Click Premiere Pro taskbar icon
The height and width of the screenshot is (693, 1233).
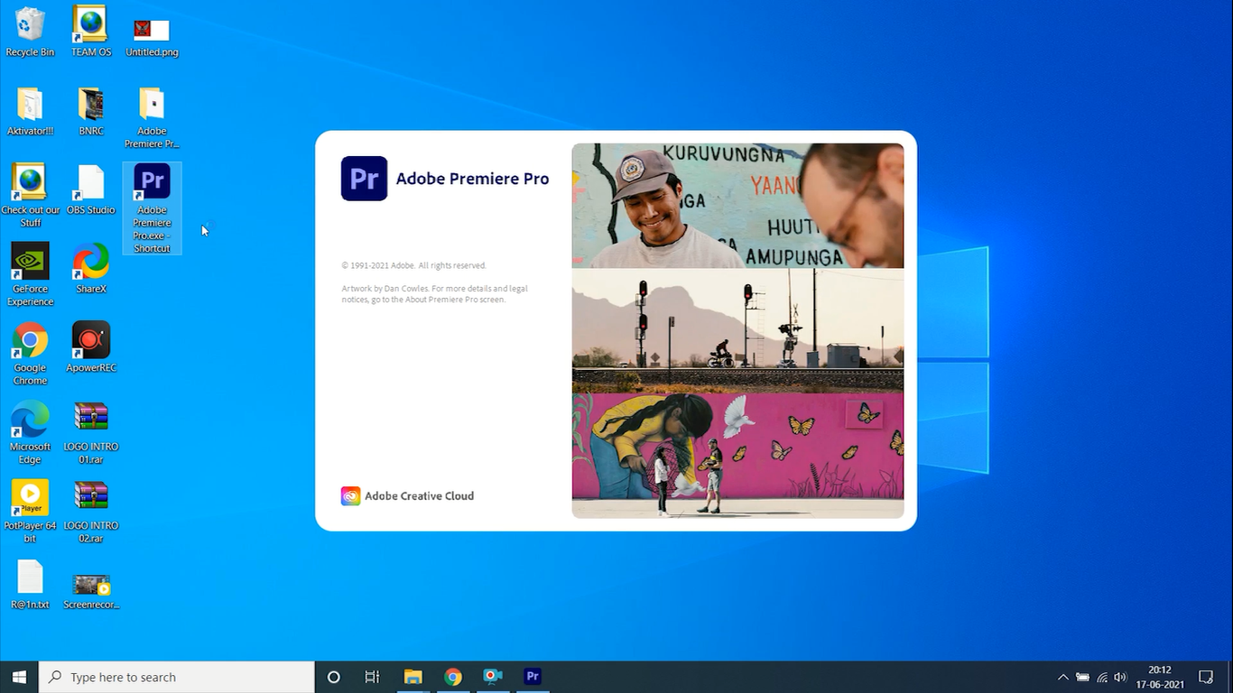(533, 677)
